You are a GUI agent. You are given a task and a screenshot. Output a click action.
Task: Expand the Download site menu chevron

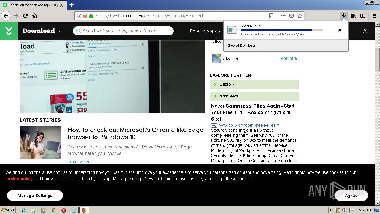59,31
